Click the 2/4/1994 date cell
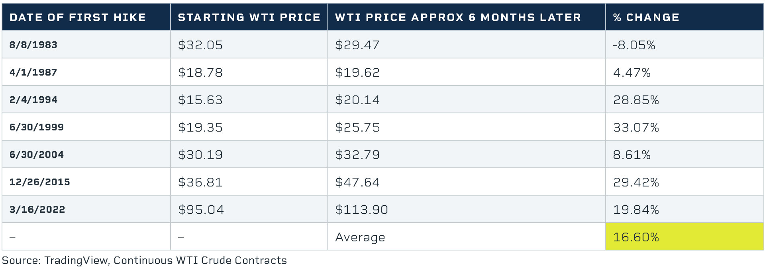Screen dimensions: 765x268 (33, 100)
